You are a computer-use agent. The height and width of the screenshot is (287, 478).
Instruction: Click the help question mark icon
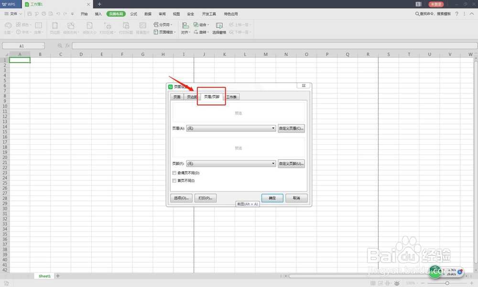(x=456, y=14)
